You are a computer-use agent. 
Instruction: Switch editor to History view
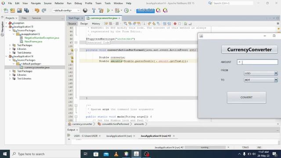(x=96, y=24)
